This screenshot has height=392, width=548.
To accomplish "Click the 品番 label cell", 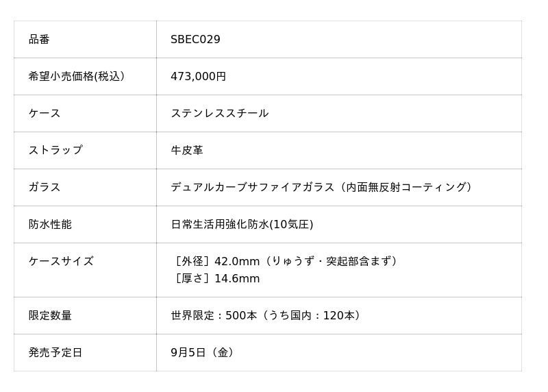I will tap(39, 40).
